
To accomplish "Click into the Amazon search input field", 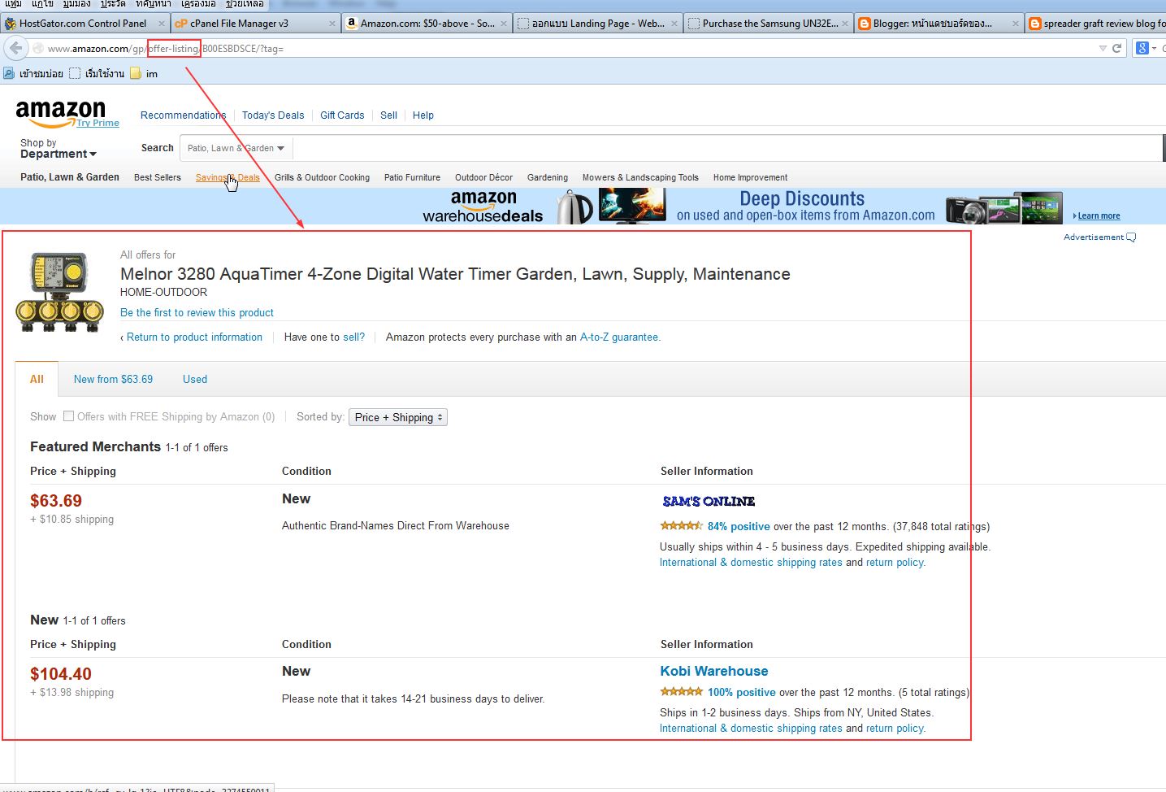I will [727, 148].
